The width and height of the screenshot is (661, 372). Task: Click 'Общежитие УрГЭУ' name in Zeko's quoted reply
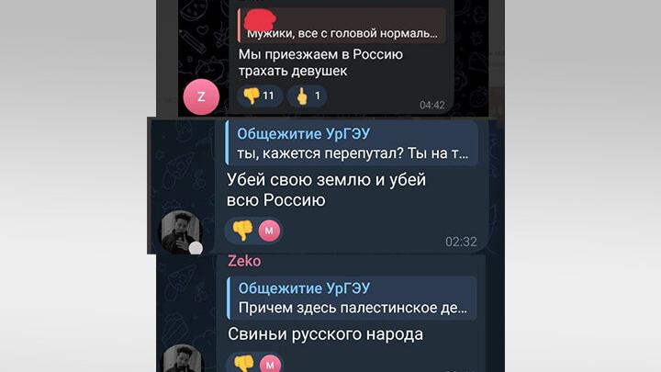click(304, 288)
